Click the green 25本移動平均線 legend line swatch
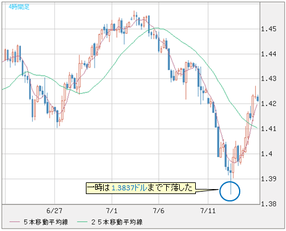This screenshot has width=286, height=231. pyautogui.click(x=82, y=222)
